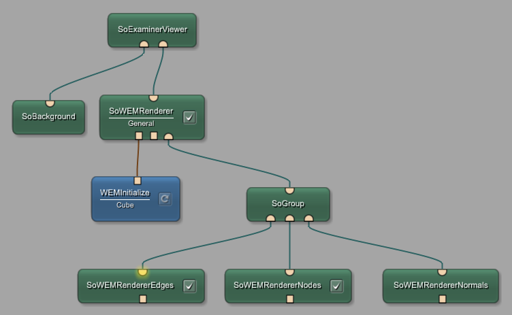Click the top connector of SoGroup
Image resolution: width=512 pixels, height=315 pixels.
(289, 190)
